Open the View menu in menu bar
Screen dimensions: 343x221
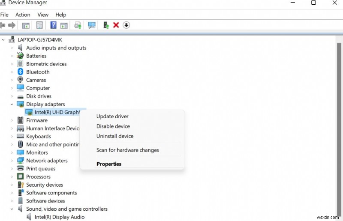[43, 15]
